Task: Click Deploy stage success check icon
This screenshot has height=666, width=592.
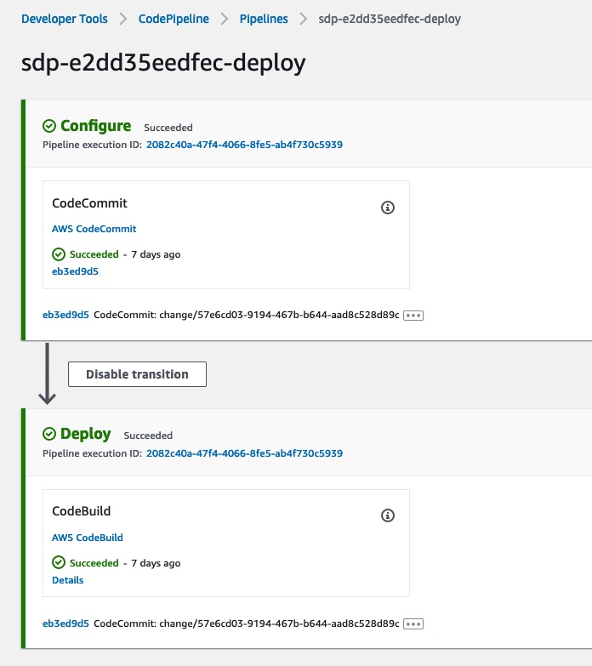Action: pos(49,434)
